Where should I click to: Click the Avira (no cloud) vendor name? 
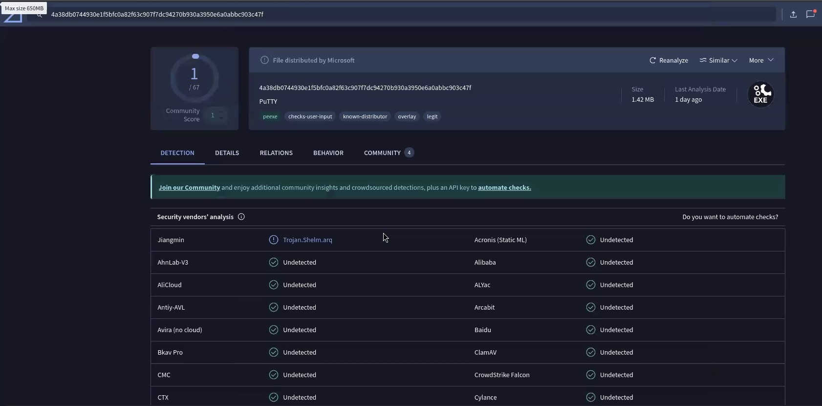tap(180, 330)
